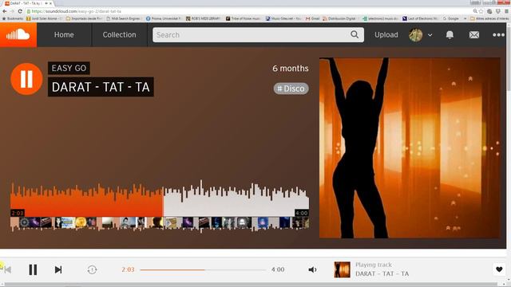Click the user profile avatar
The height and width of the screenshot is (287, 511).
coord(416,35)
